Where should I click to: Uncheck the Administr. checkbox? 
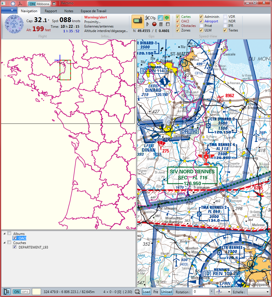pyautogui.click(x=201, y=16)
